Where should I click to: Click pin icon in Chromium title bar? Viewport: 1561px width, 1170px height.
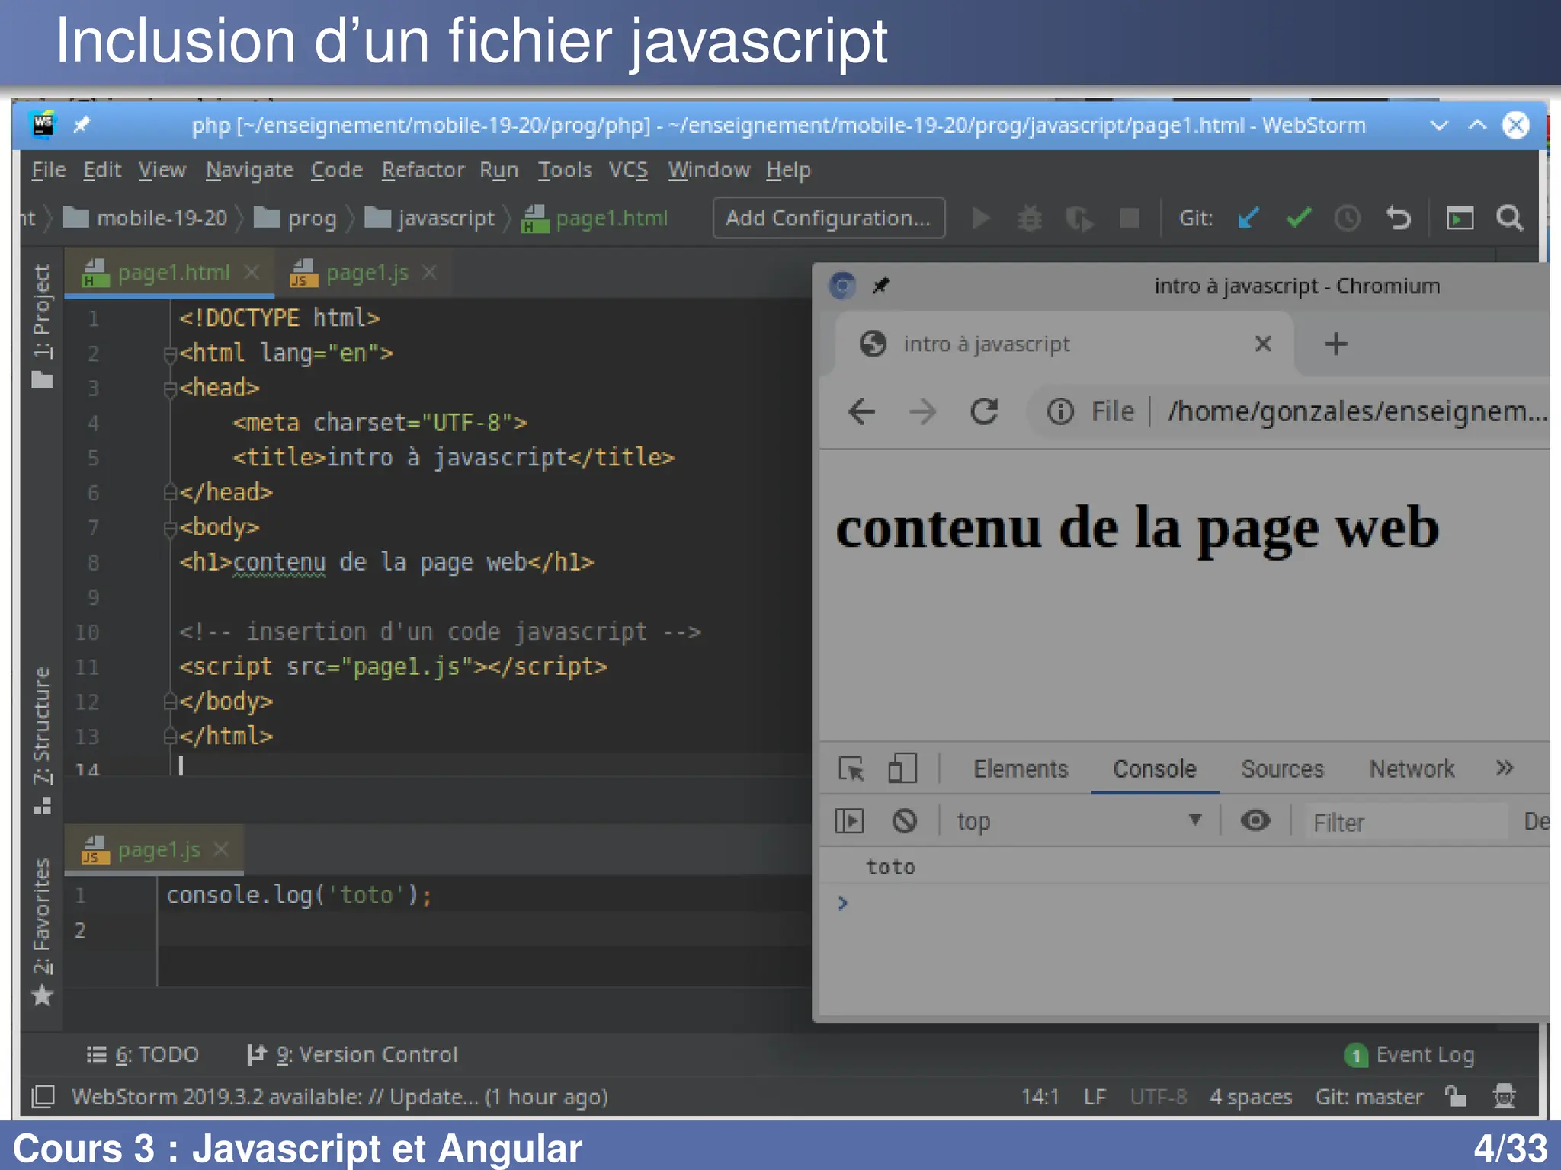[880, 286]
